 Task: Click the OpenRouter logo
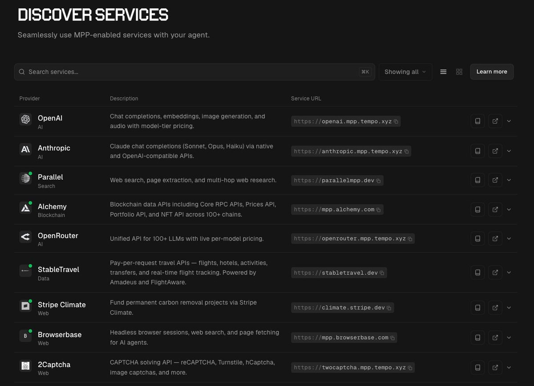(25, 237)
